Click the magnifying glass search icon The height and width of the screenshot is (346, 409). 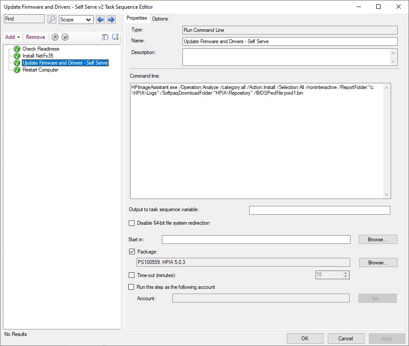click(52, 19)
